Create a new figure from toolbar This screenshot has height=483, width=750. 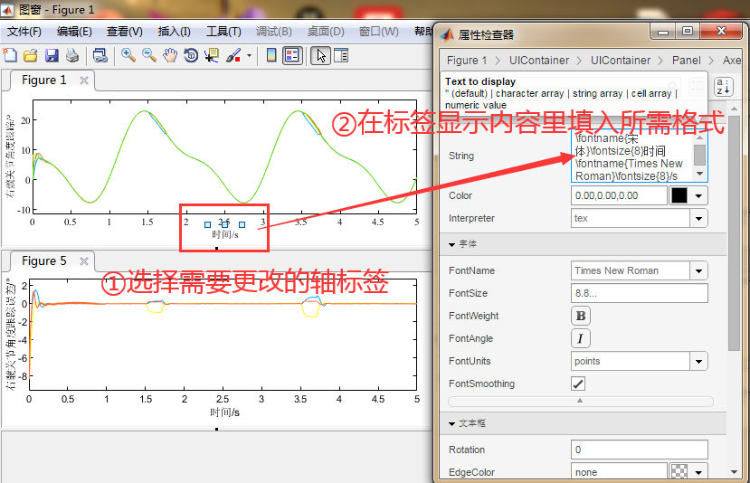[x=10, y=55]
